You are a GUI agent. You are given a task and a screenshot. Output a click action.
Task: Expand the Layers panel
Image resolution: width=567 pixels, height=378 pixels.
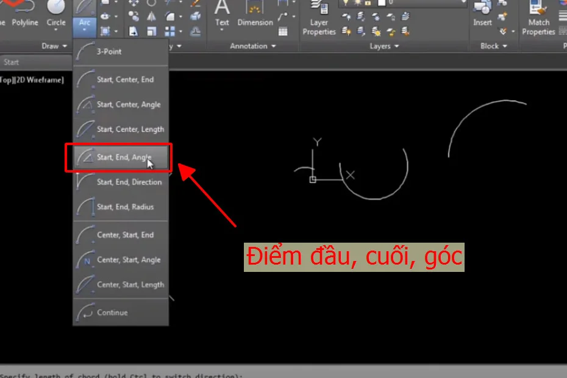(x=384, y=46)
